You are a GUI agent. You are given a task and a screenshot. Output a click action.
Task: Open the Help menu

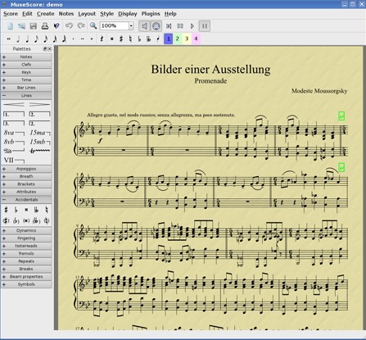click(170, 14)
